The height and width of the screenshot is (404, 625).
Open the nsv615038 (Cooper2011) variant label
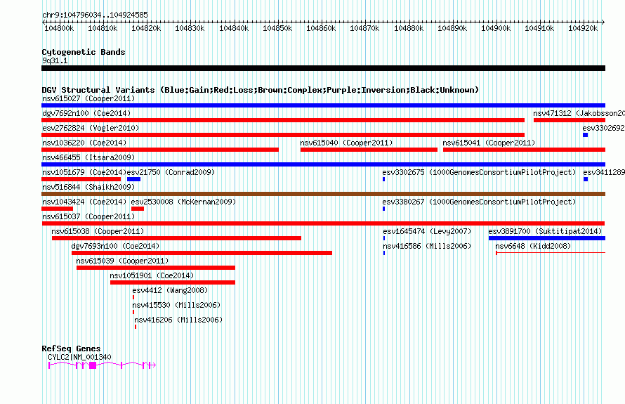pyautogui.click(x=98, y=231)
